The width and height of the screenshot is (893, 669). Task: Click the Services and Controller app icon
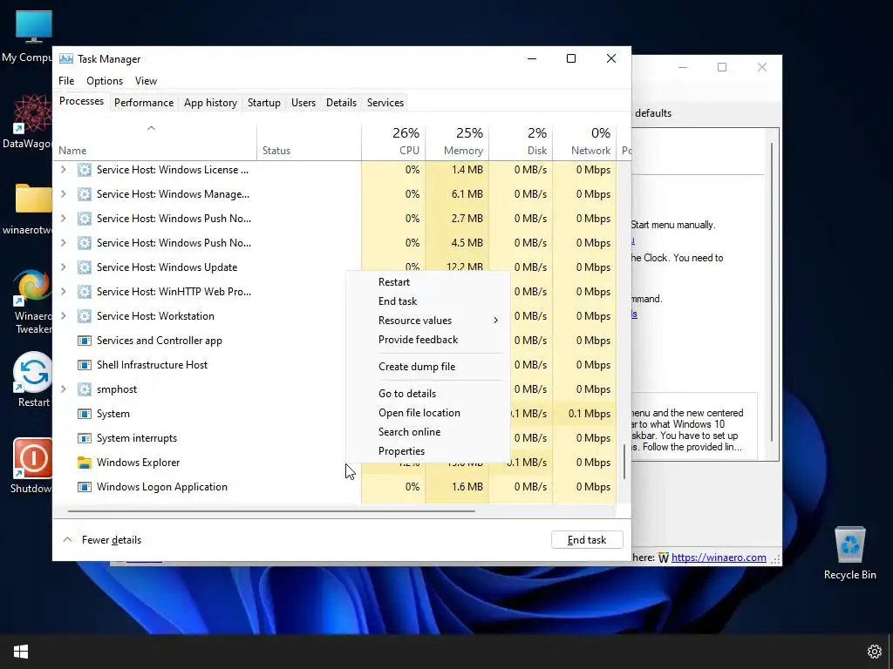[85, 341]
